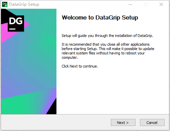Click the "Welcome to DataGrip Setup" heading
Image resolution: width=170 pixels, height=131 pixels.
(x=100, y=17)
